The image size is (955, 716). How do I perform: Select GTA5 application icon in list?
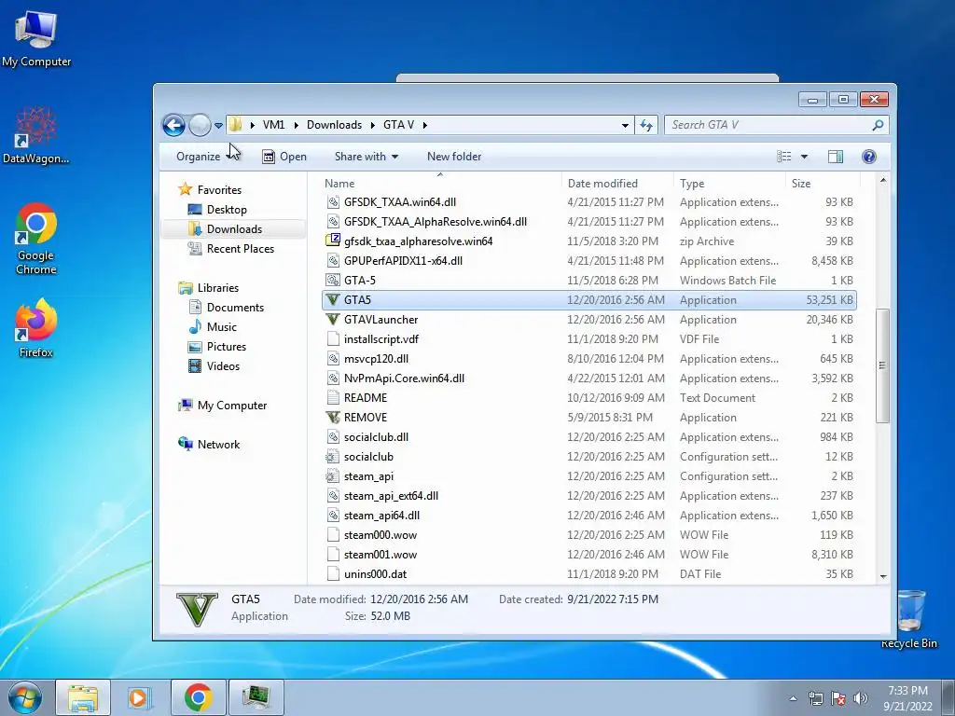click(333, 299)
